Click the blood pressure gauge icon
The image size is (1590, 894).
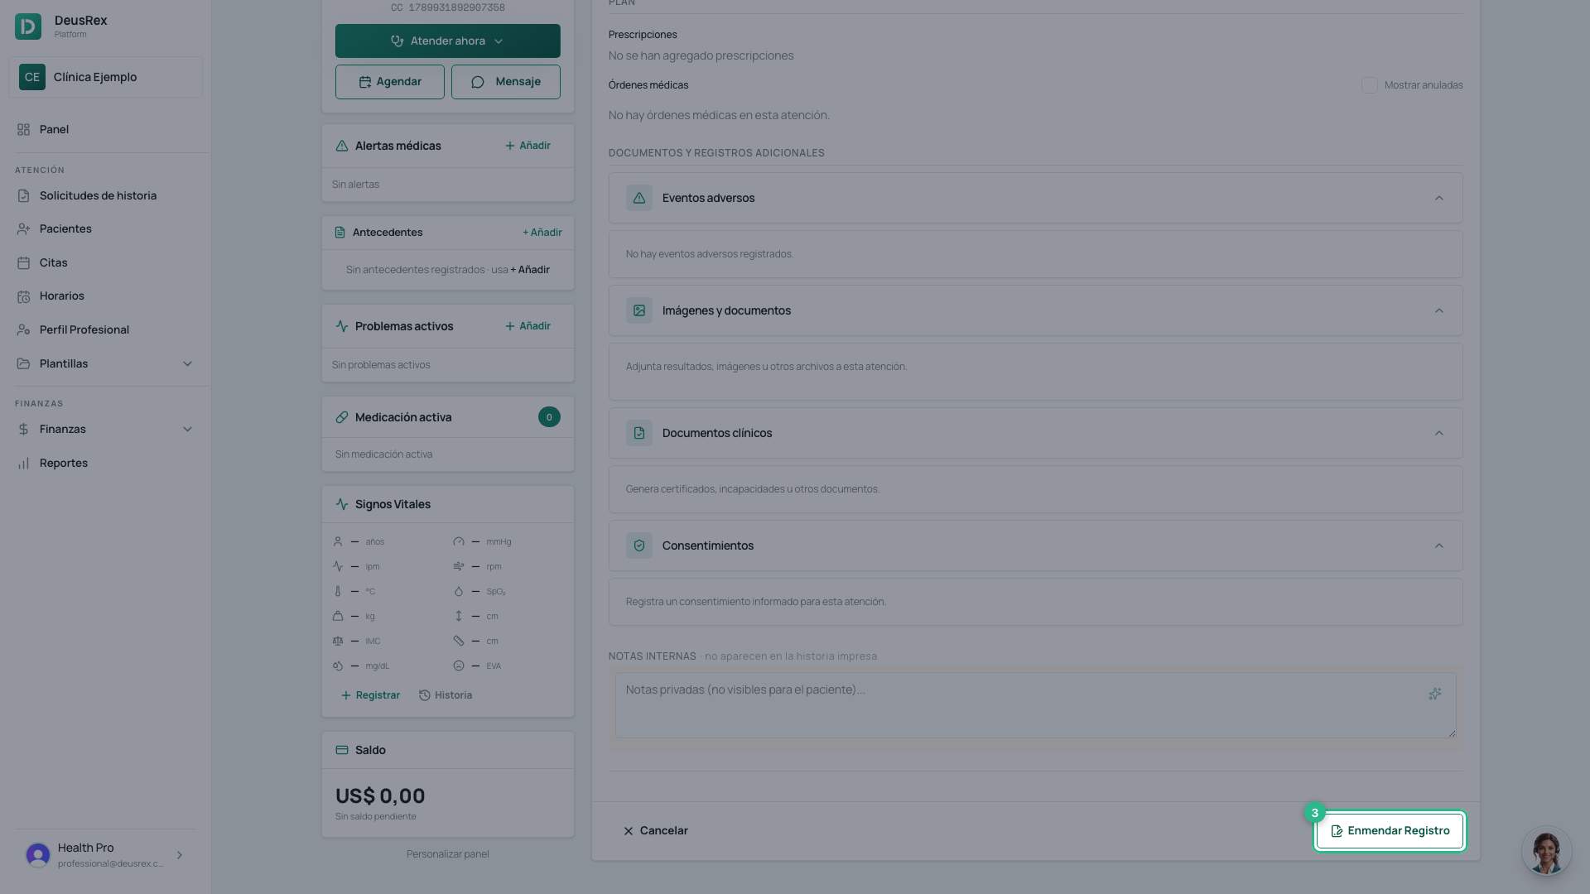click(x=459, y=542)
